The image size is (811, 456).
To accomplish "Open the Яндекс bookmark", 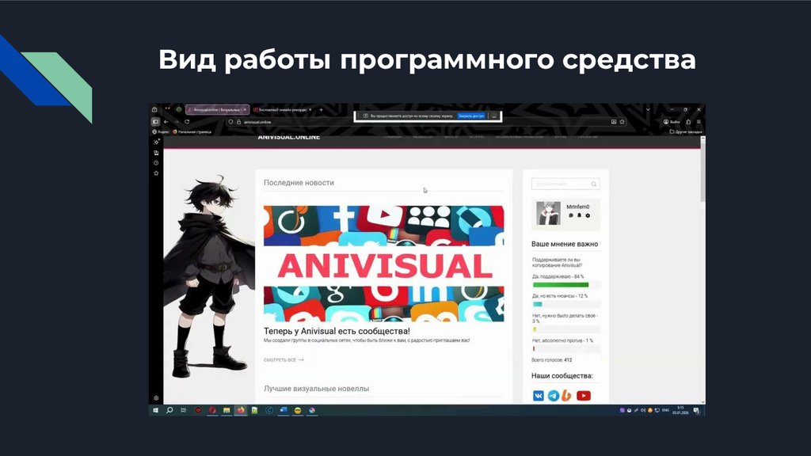I will [161, 132].
